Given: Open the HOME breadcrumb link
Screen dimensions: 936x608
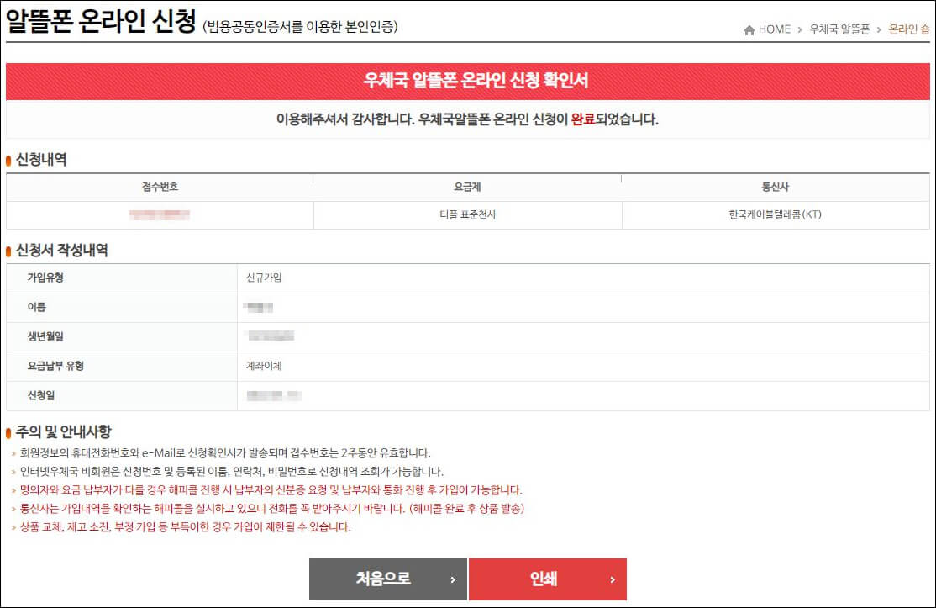Looking at the screenshot, I should pos(775,28).
